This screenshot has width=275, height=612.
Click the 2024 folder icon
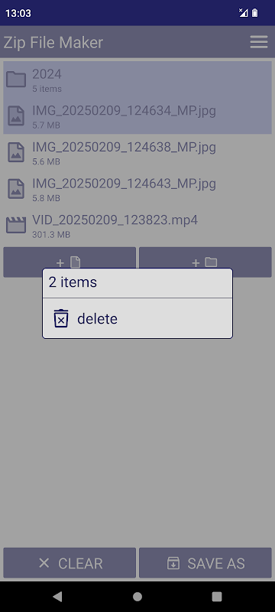pyautogui.click(x=16, y=80)
